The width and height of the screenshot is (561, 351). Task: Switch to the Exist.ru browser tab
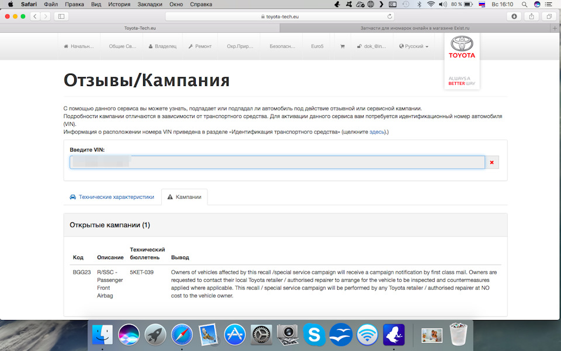click(x=414, y=27)
